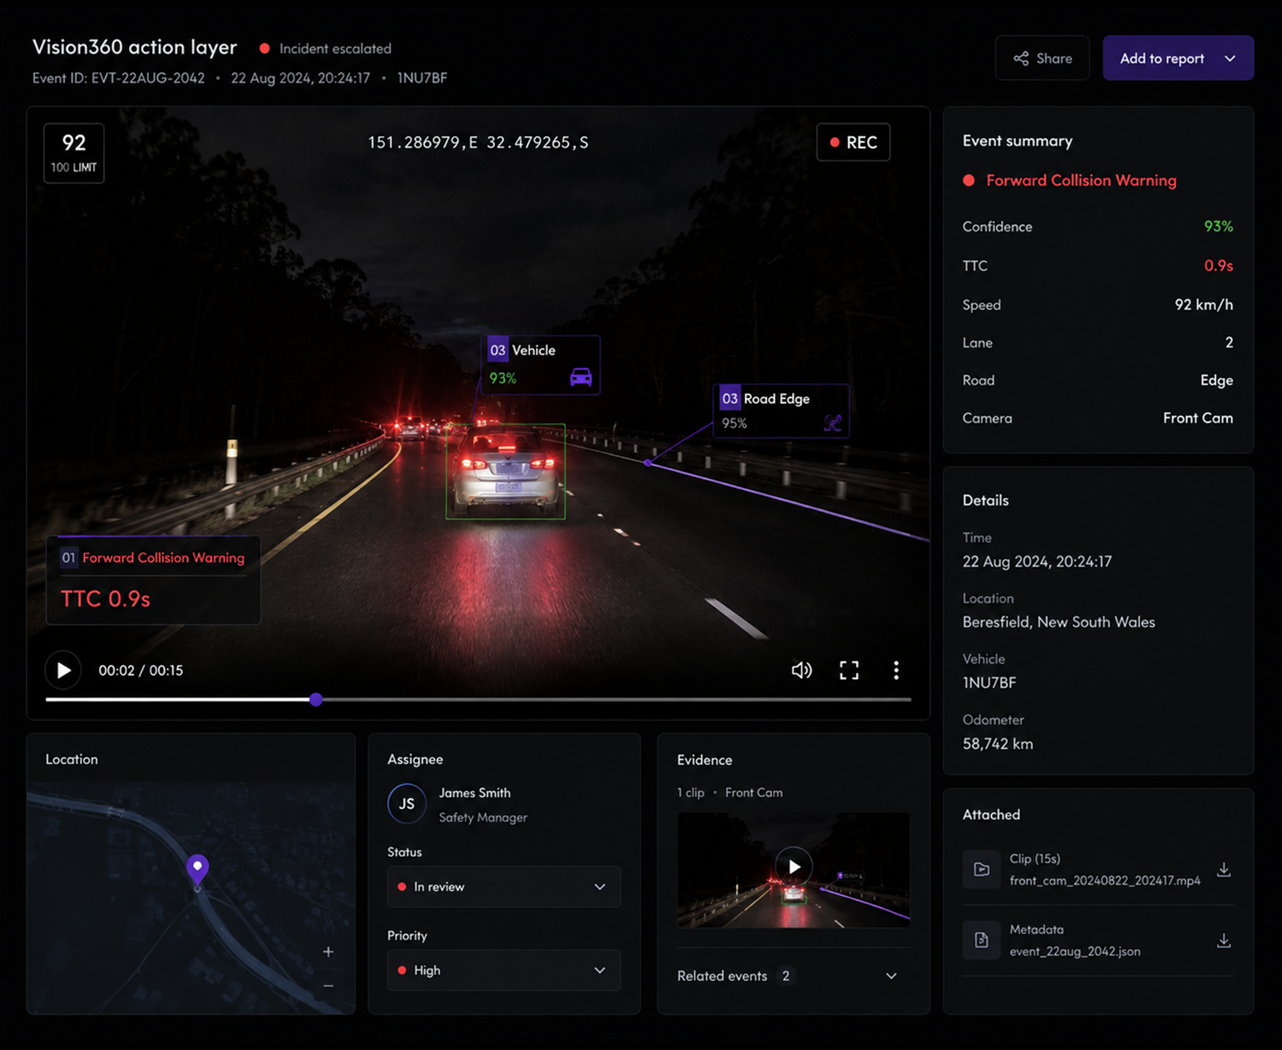Click the clip file video icon

981,870
